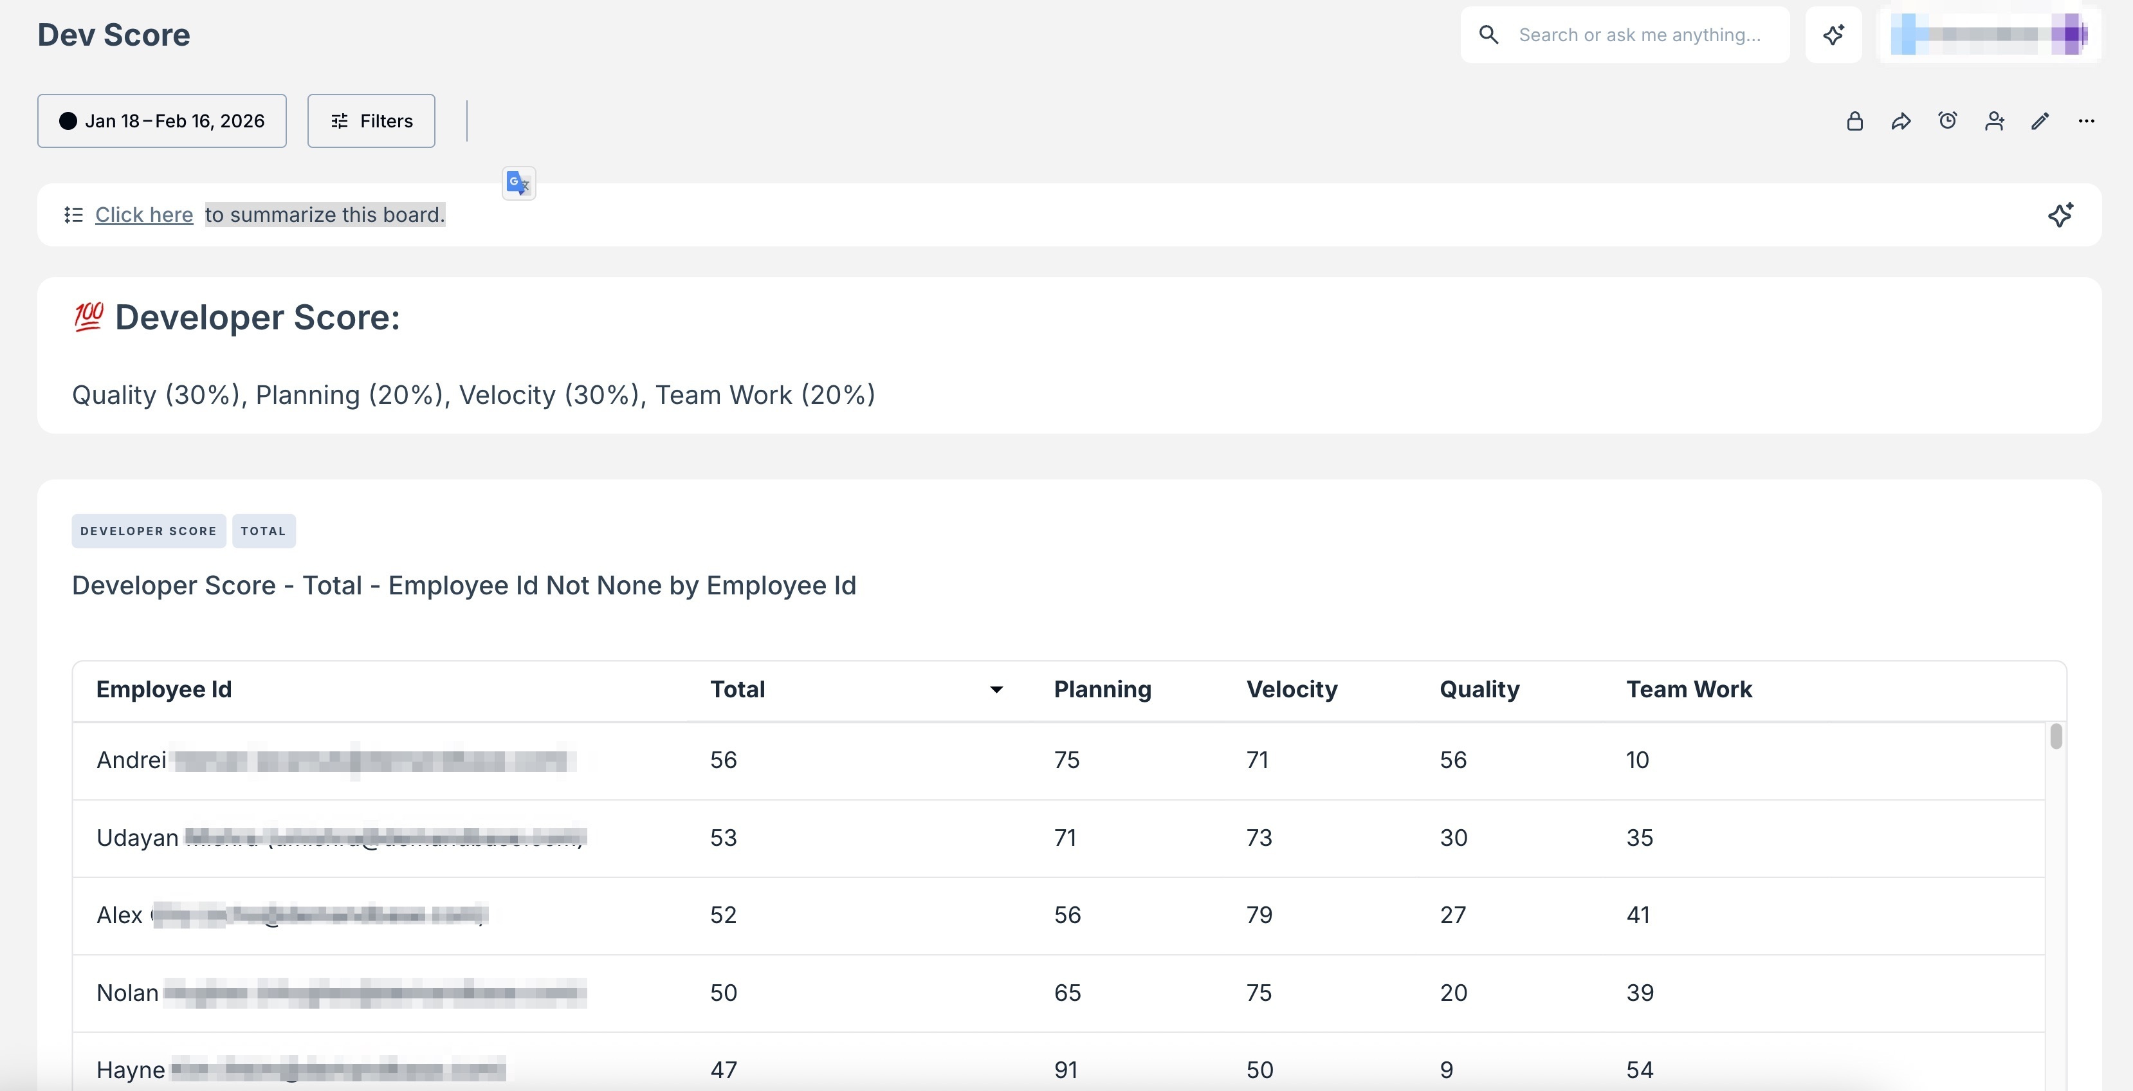Select the DEVELOPER SCORE tag
2133x1091 pixels.
point(148,531)
